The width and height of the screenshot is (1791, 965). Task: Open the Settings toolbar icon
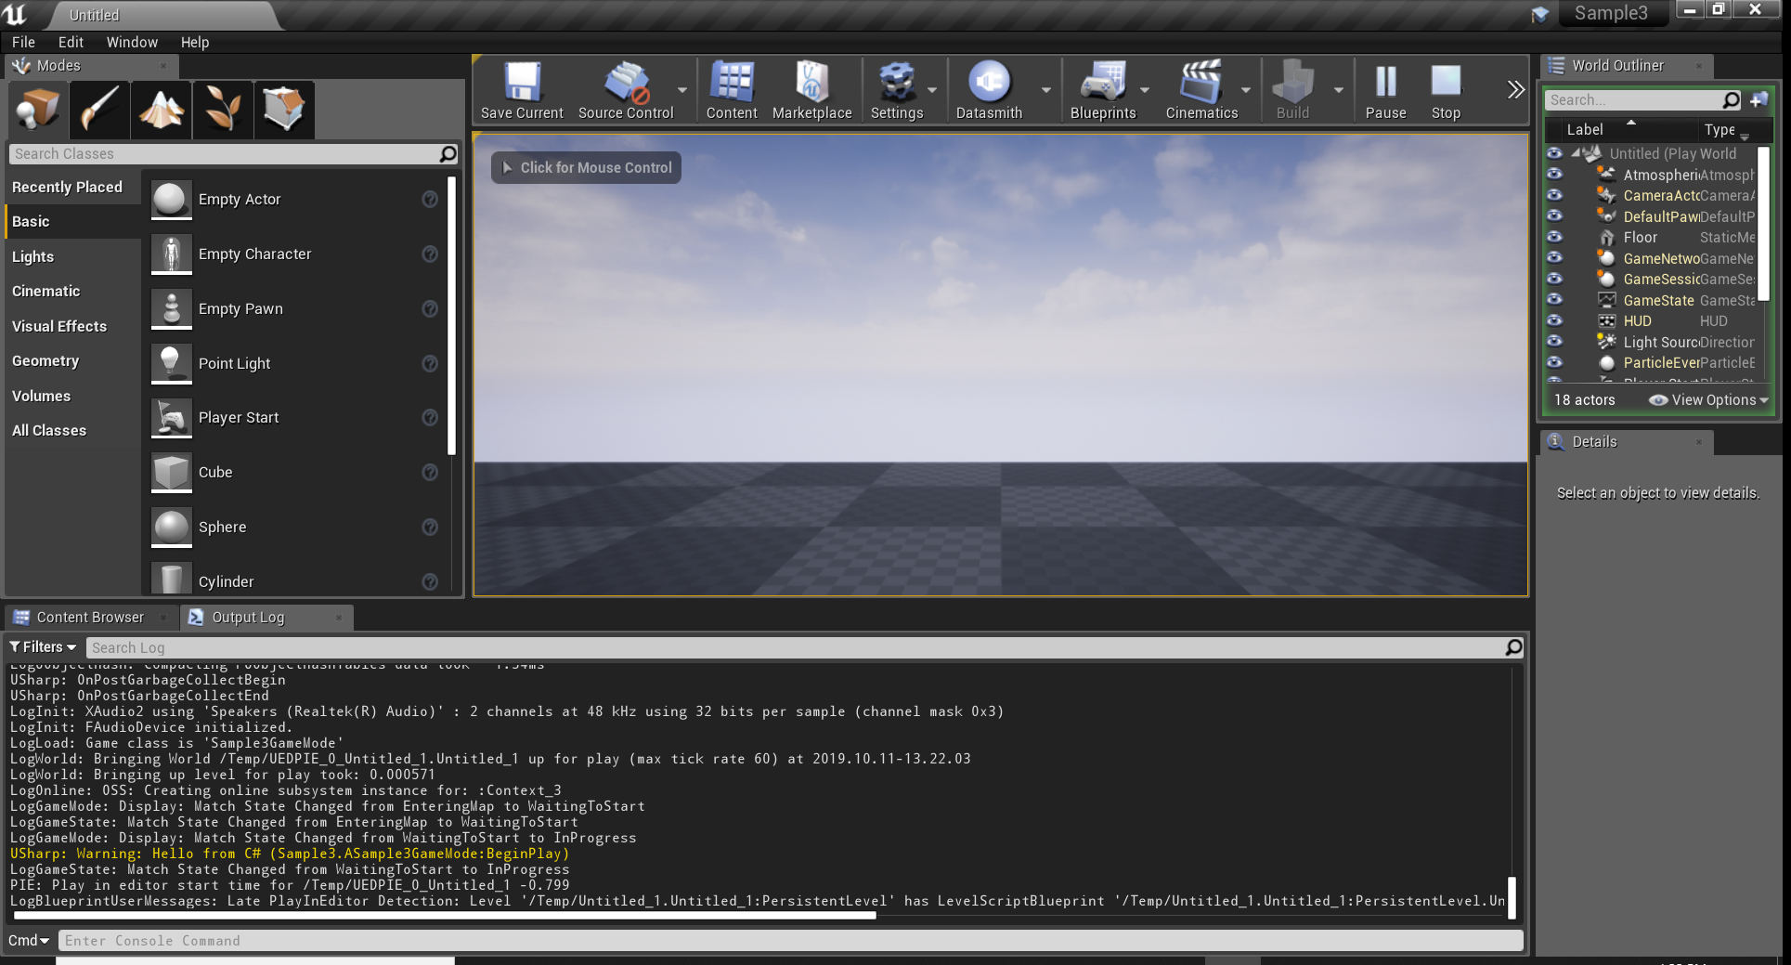897,82
